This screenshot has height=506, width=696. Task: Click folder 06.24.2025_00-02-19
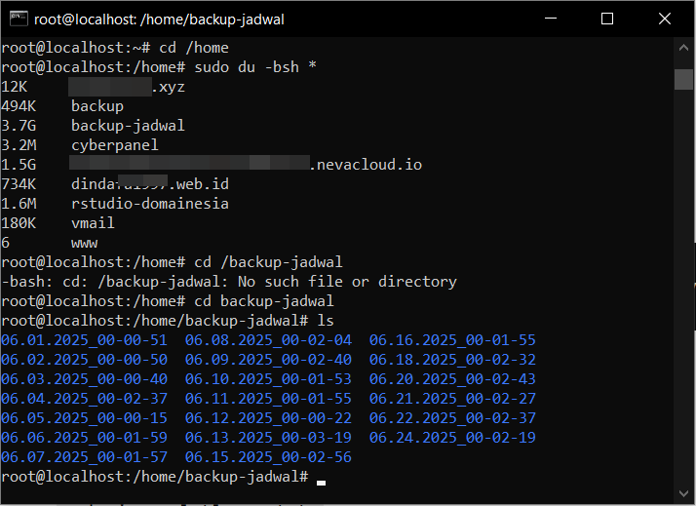452,438
